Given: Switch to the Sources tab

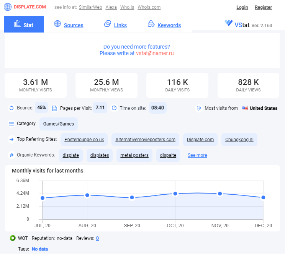Looking at the screenshot, I should tap(74, 25).
